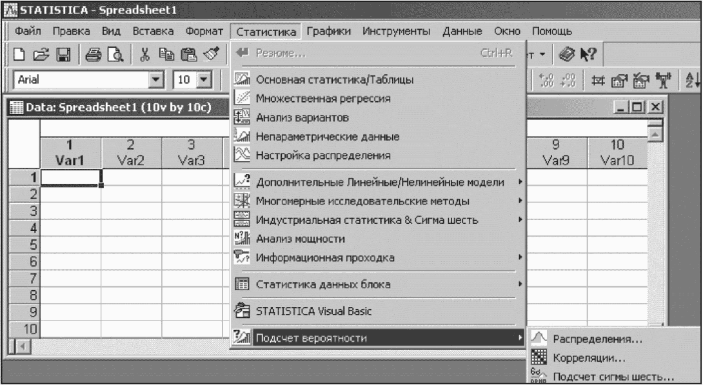Open the Правка menu

pyautogui.click(x=72, y=32)
